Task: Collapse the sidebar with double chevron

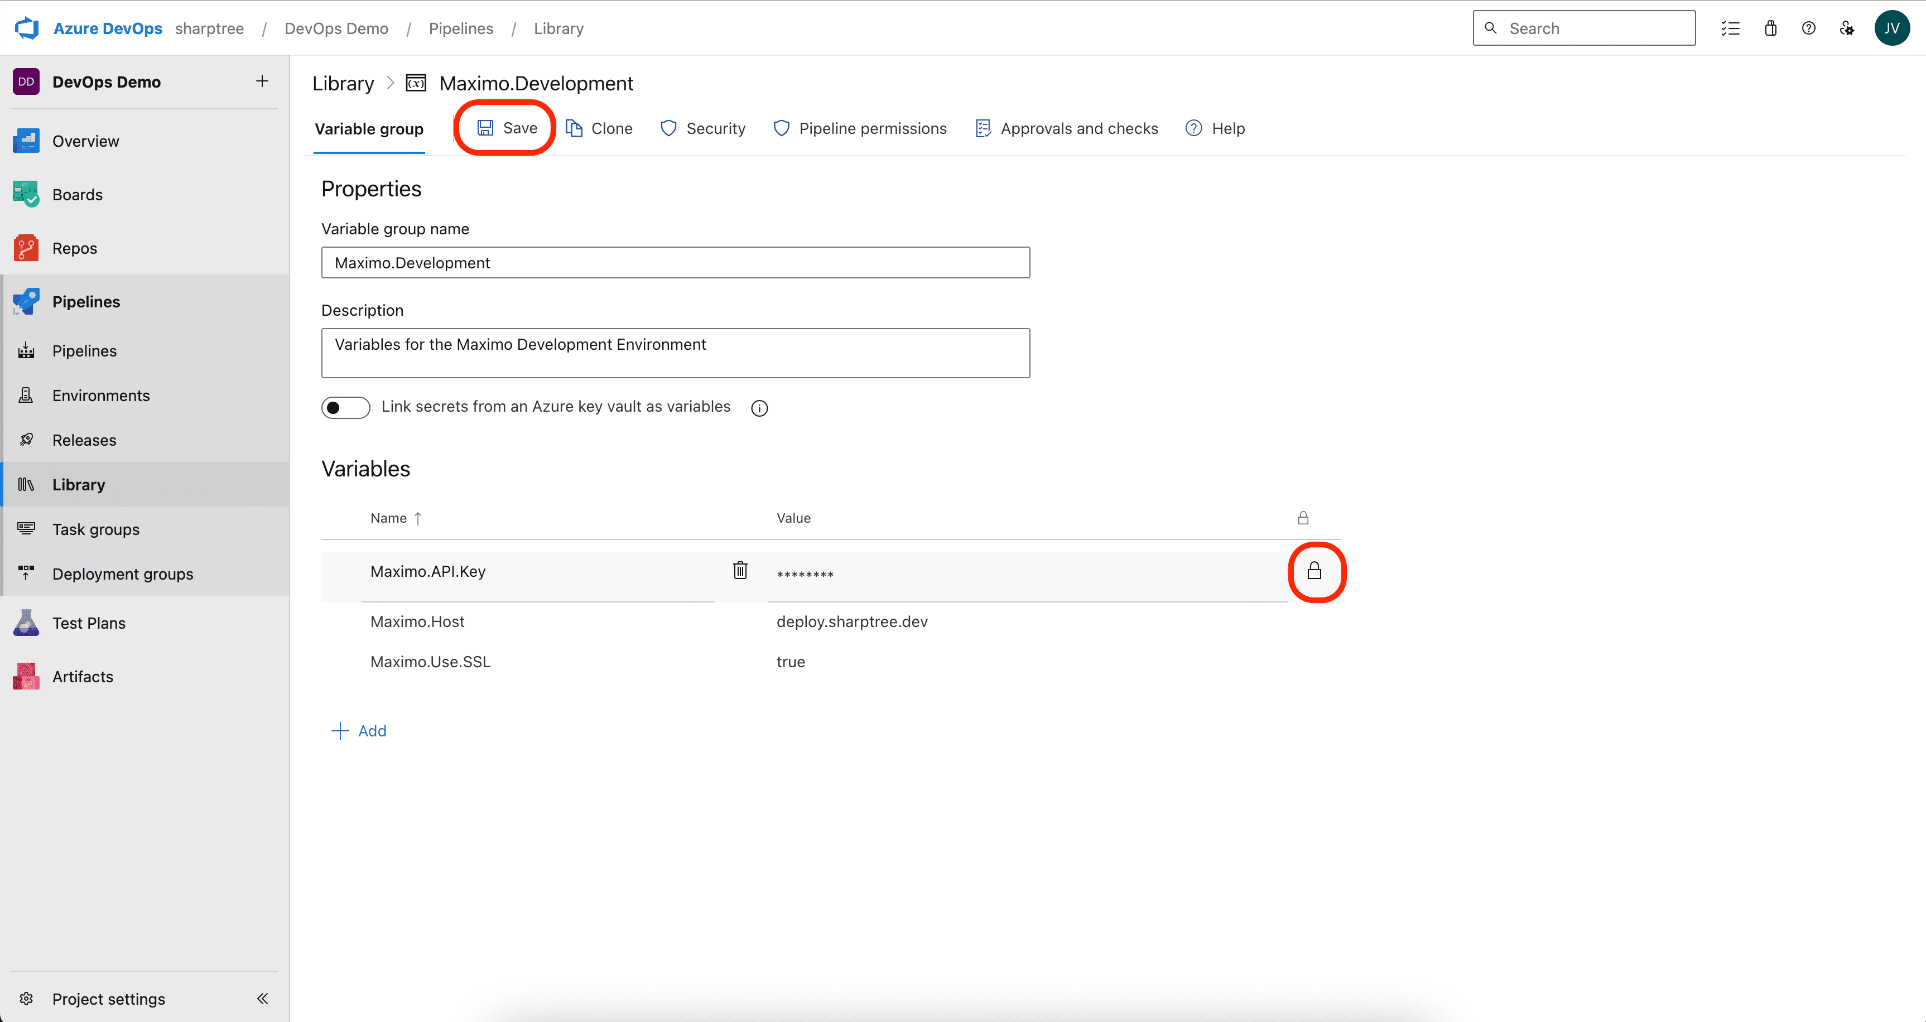Action: click(x=262, y=998)
